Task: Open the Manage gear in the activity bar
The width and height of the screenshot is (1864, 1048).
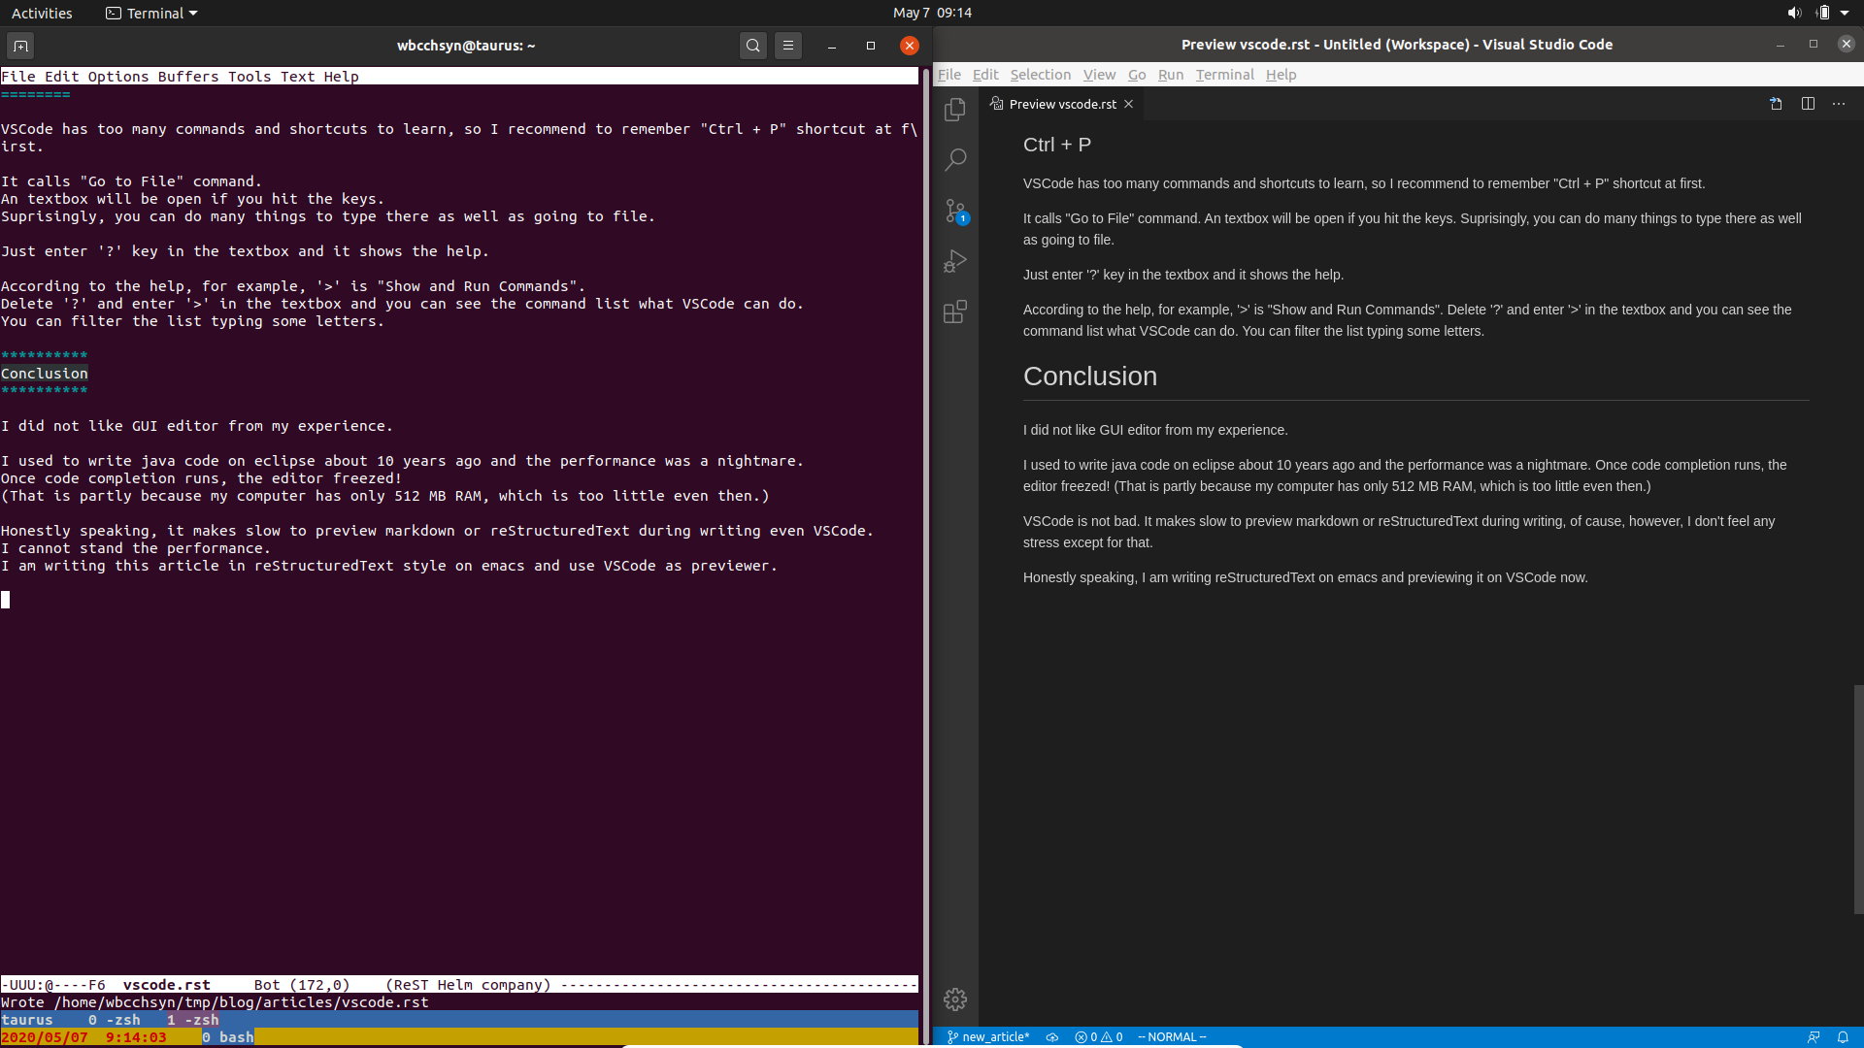Action: pyautogui.click(x=955, y=999)
